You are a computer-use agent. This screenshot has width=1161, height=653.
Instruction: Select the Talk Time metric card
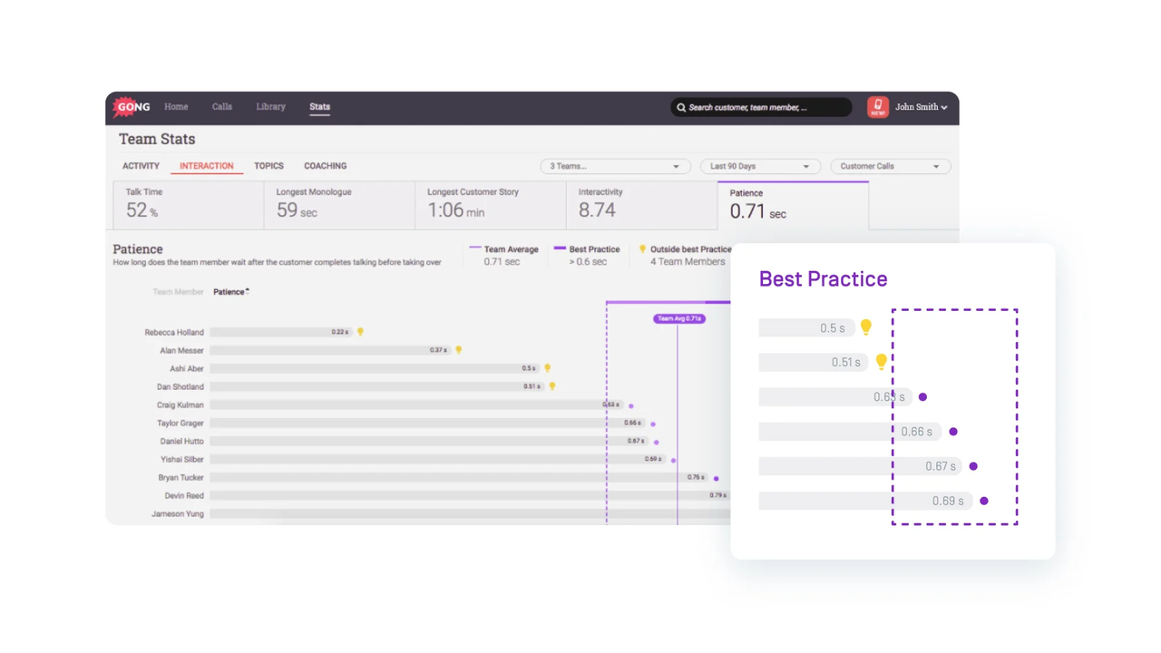[188, 205]
